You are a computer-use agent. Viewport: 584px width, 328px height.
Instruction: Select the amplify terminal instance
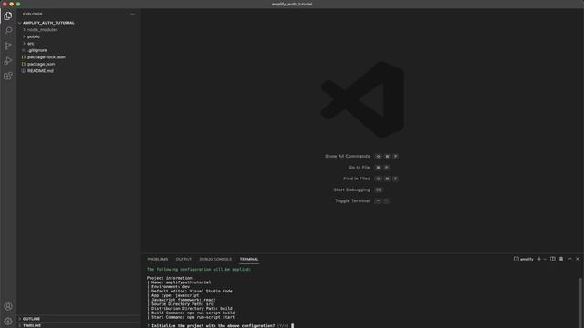pyautogui.click(x=523, y=259)
